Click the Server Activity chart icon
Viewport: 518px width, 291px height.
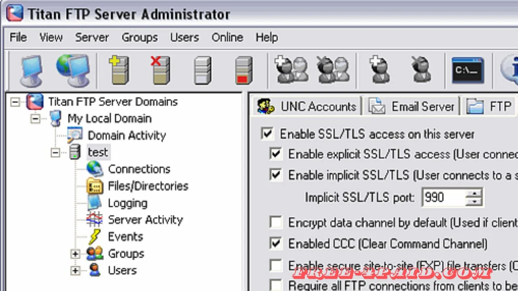[95, 219]
